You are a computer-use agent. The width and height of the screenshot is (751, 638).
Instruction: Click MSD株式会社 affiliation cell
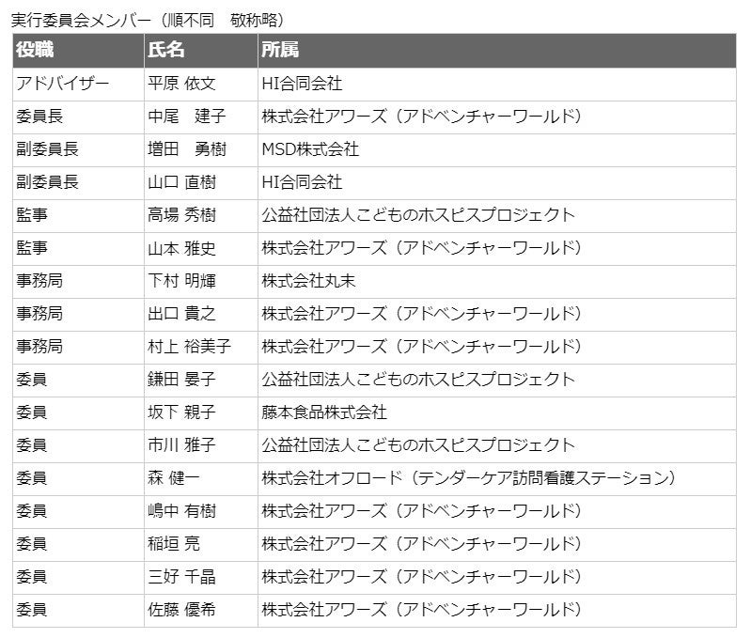(496, 150)
